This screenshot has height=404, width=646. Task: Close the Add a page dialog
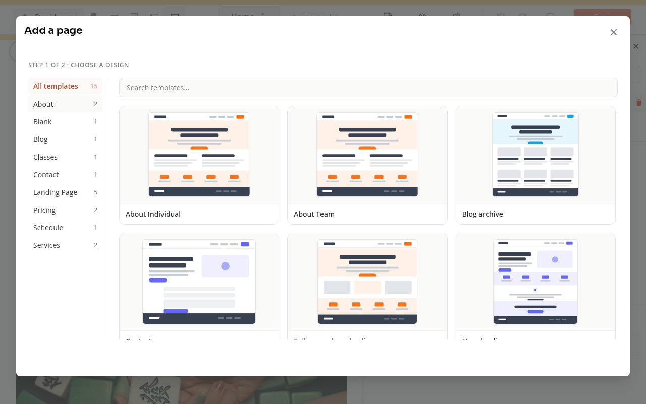tap(614, 32)
